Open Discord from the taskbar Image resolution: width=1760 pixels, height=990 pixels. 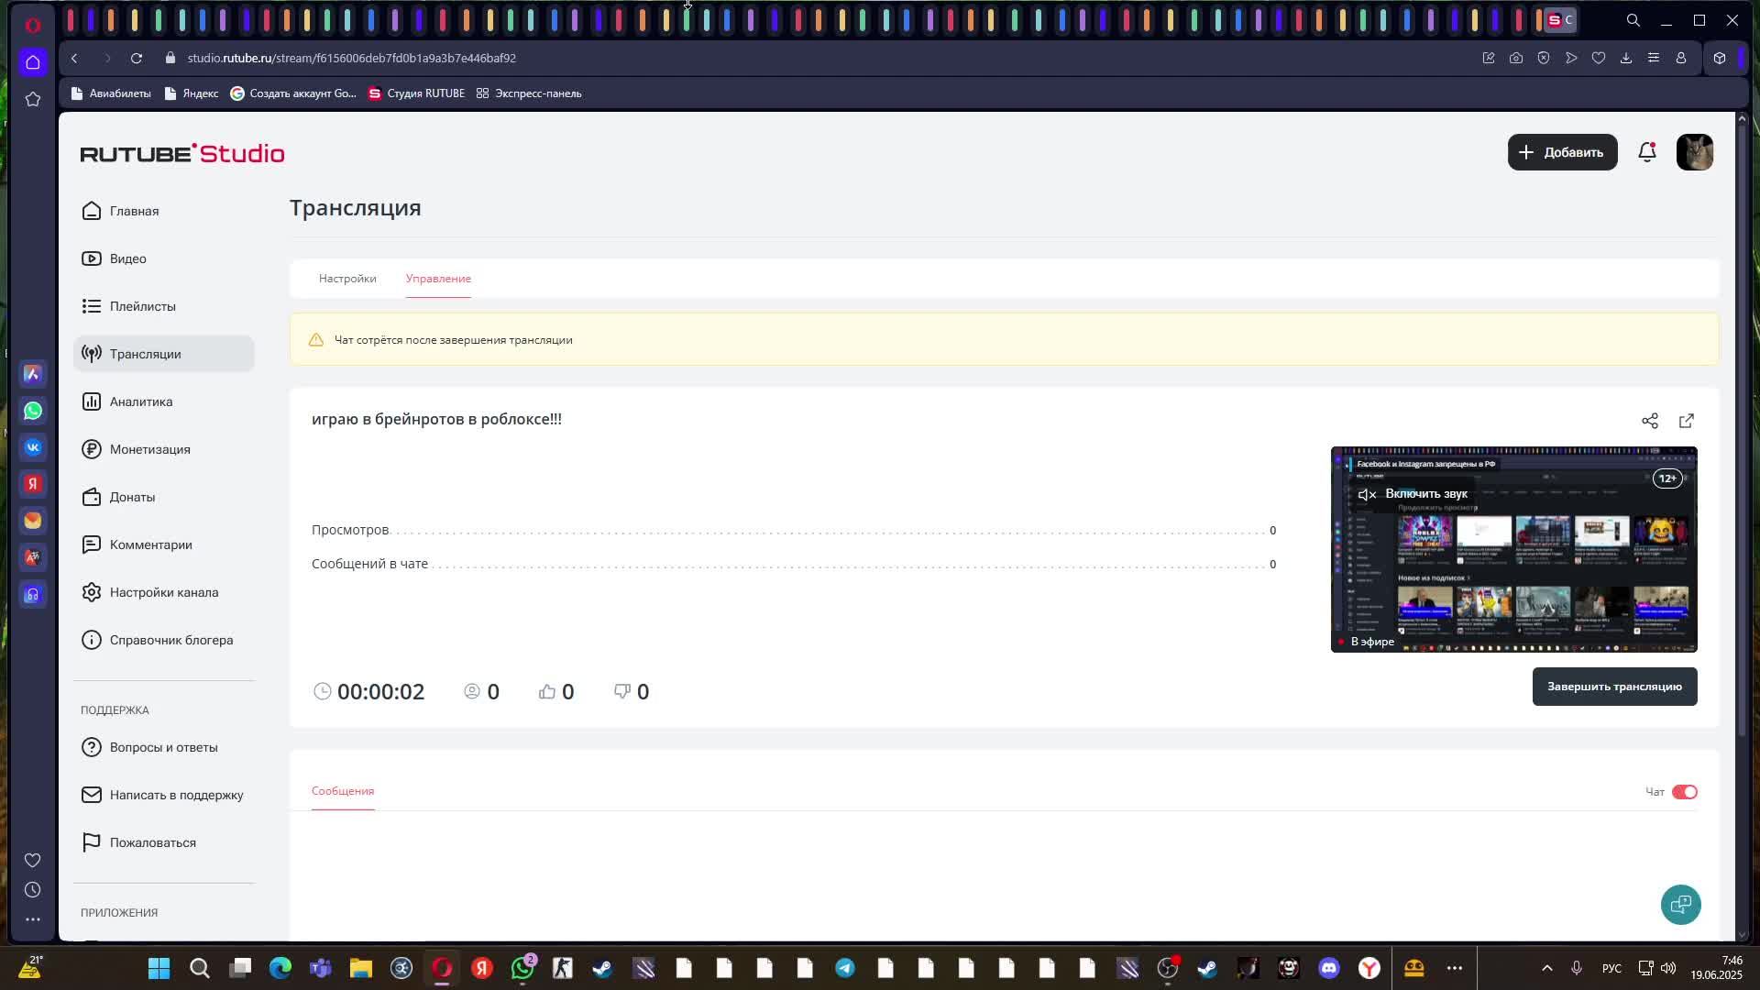pos(1329,969)
